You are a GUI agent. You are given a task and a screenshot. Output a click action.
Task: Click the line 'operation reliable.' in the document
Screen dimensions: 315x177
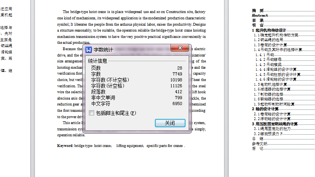tap(71, 135)
